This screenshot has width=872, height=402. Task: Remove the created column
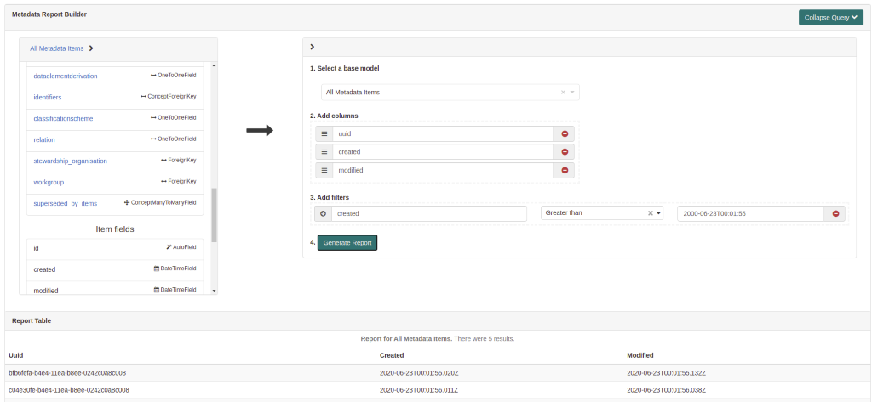tap(565, 152)
